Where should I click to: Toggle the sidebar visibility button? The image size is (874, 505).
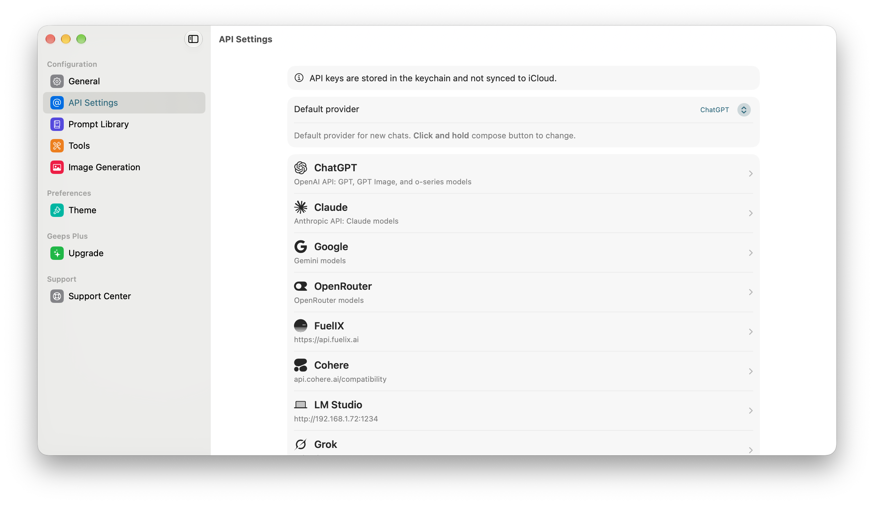click(193, 39)
